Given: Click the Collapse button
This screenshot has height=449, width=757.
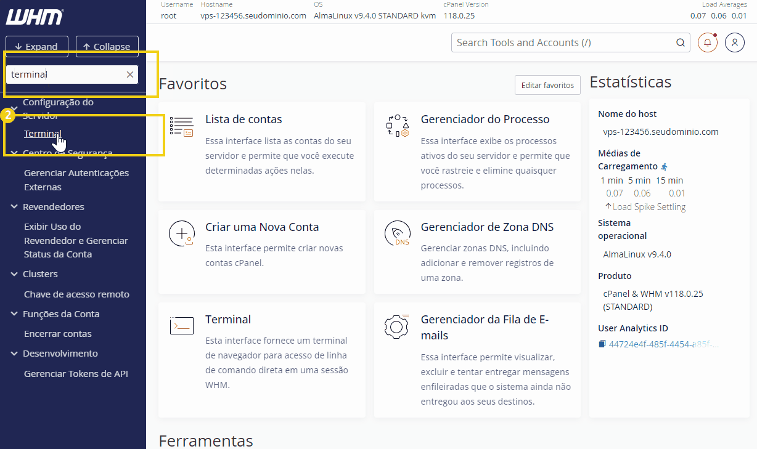Looking at the screenshot, I should point(107,46).
